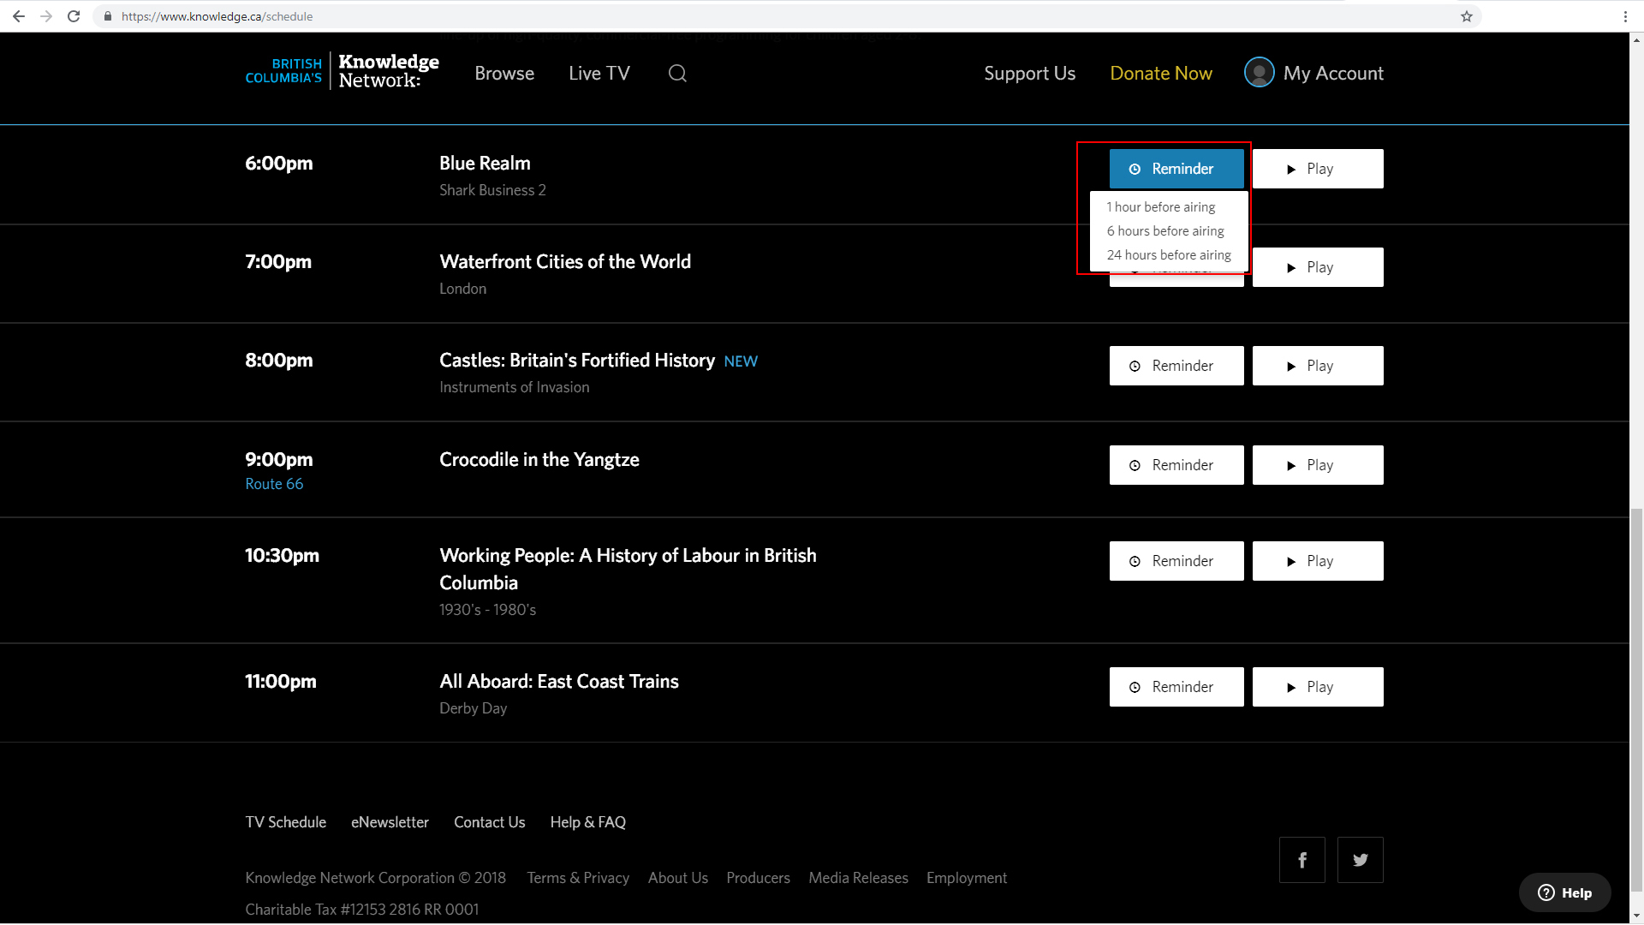Open the Twitter icon link
The height and width of the screenshot is (925, 1644).
[x=1361, y=860]
